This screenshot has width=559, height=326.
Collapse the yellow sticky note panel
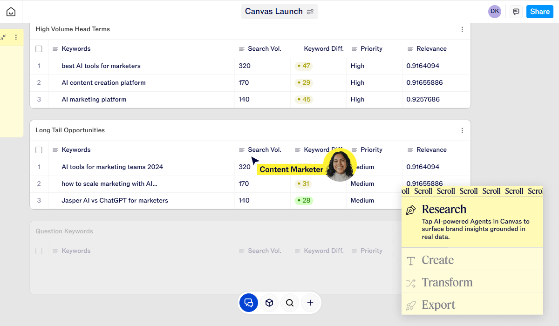pyautogui.click(x=4, y=37)
